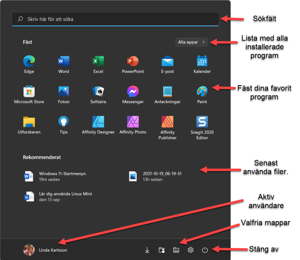This screenshot has height=260, width=300.
Task: Open the E-post mail app
Action: pos(167,64)
